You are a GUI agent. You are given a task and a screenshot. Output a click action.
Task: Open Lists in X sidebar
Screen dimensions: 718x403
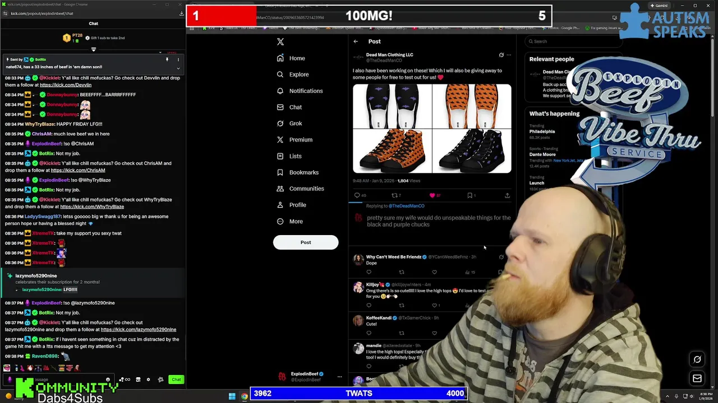pos(289,156)
